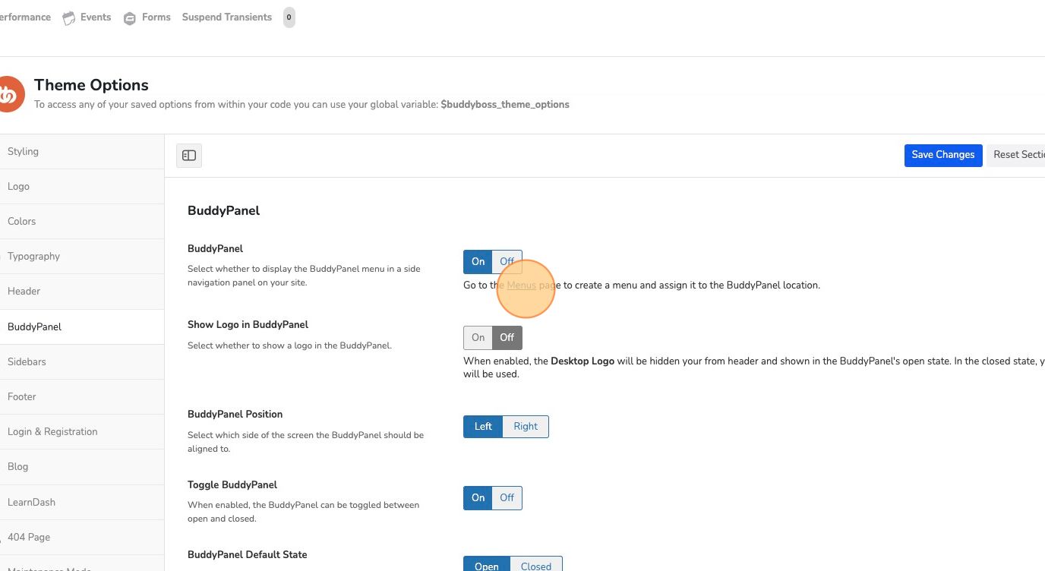The width and height of the screenshot is (1045, 571).
Task: Open the 404 Page section
Action: click(x=82, y=537)
